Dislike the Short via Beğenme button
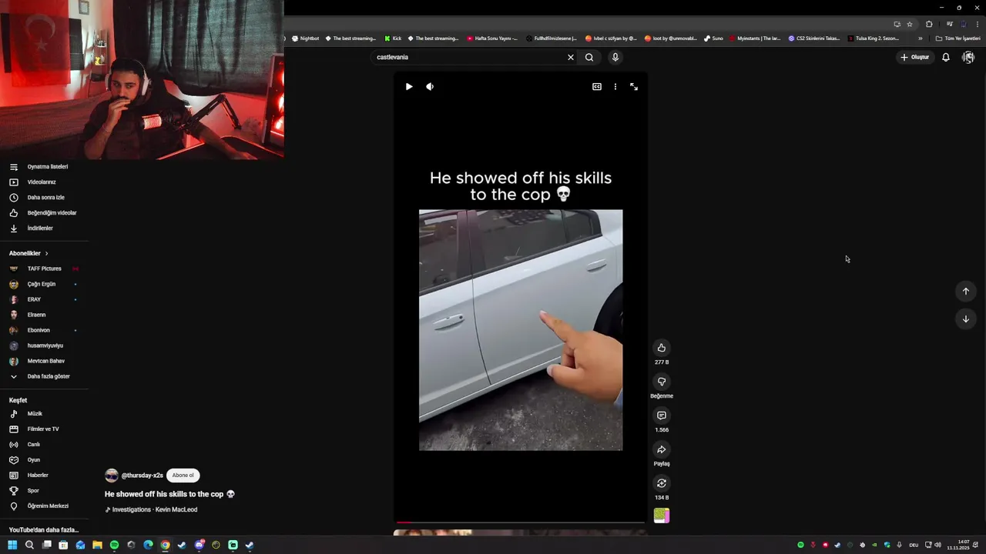Viewport: 986px width, 554px height. 662,382
